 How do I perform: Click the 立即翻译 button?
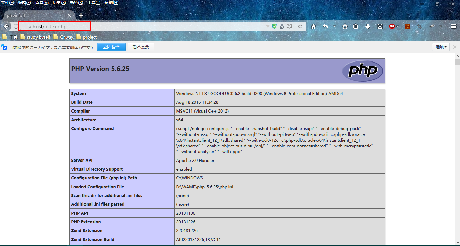pos(111,47)
